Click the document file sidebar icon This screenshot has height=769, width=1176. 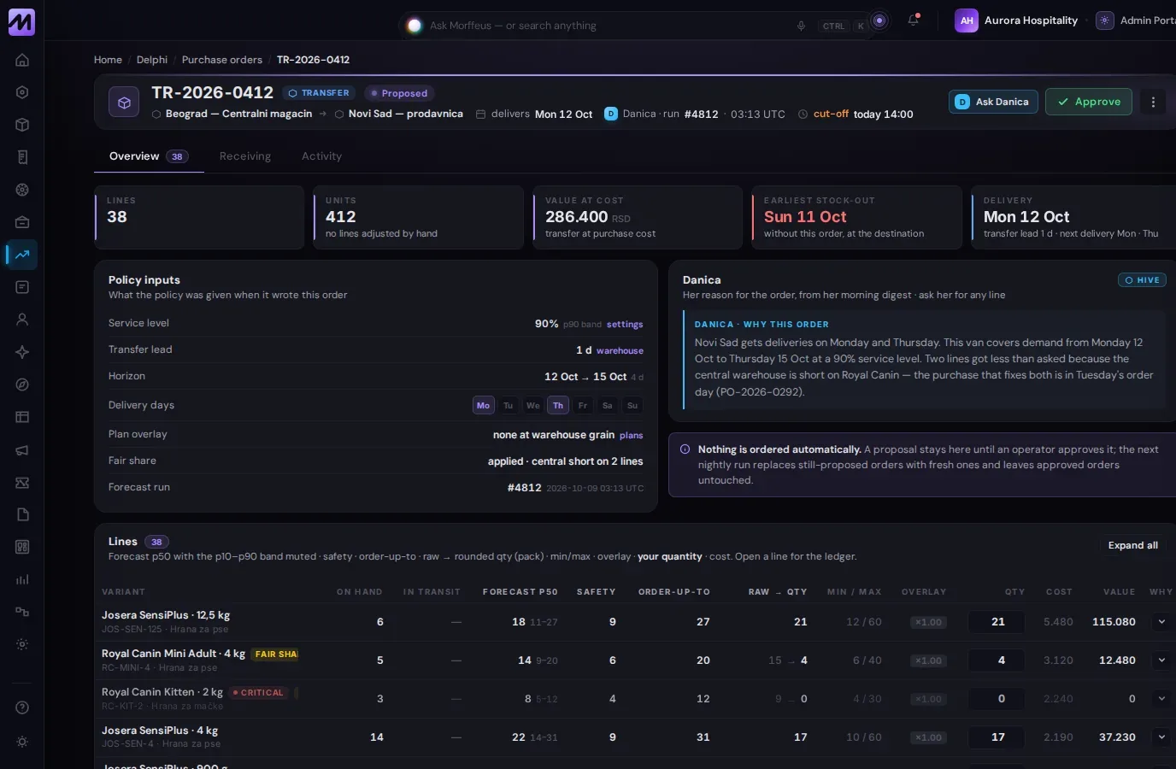22,514
